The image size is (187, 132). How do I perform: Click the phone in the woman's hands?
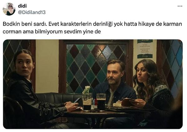(77, 101)
